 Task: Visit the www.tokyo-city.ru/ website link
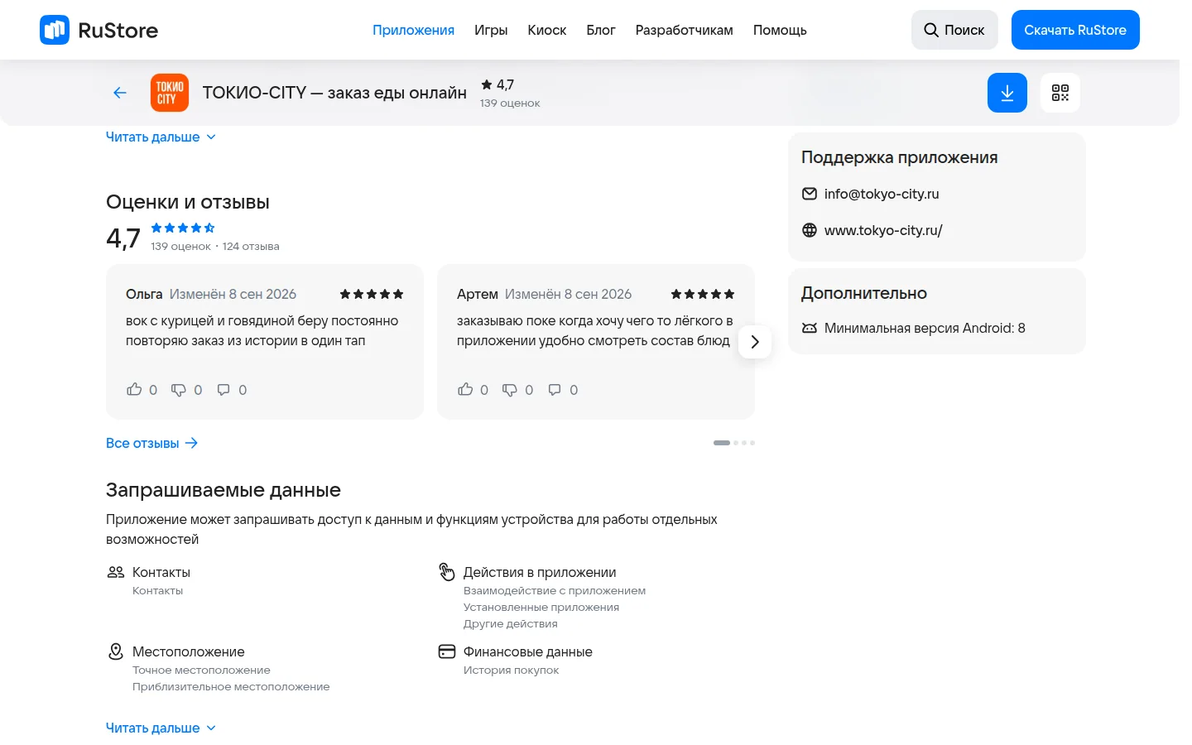tap(883, 230)
